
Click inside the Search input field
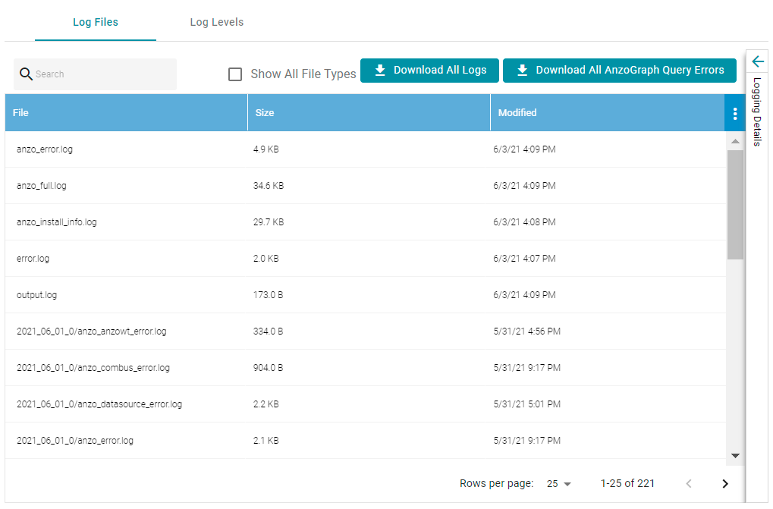[99, 74]
